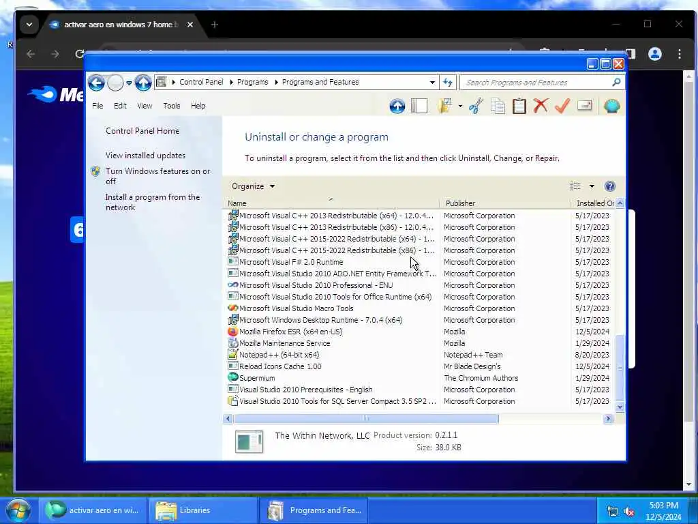Open Turn Windows features on or off
The image size is (698, 524).
click(157, 176)
